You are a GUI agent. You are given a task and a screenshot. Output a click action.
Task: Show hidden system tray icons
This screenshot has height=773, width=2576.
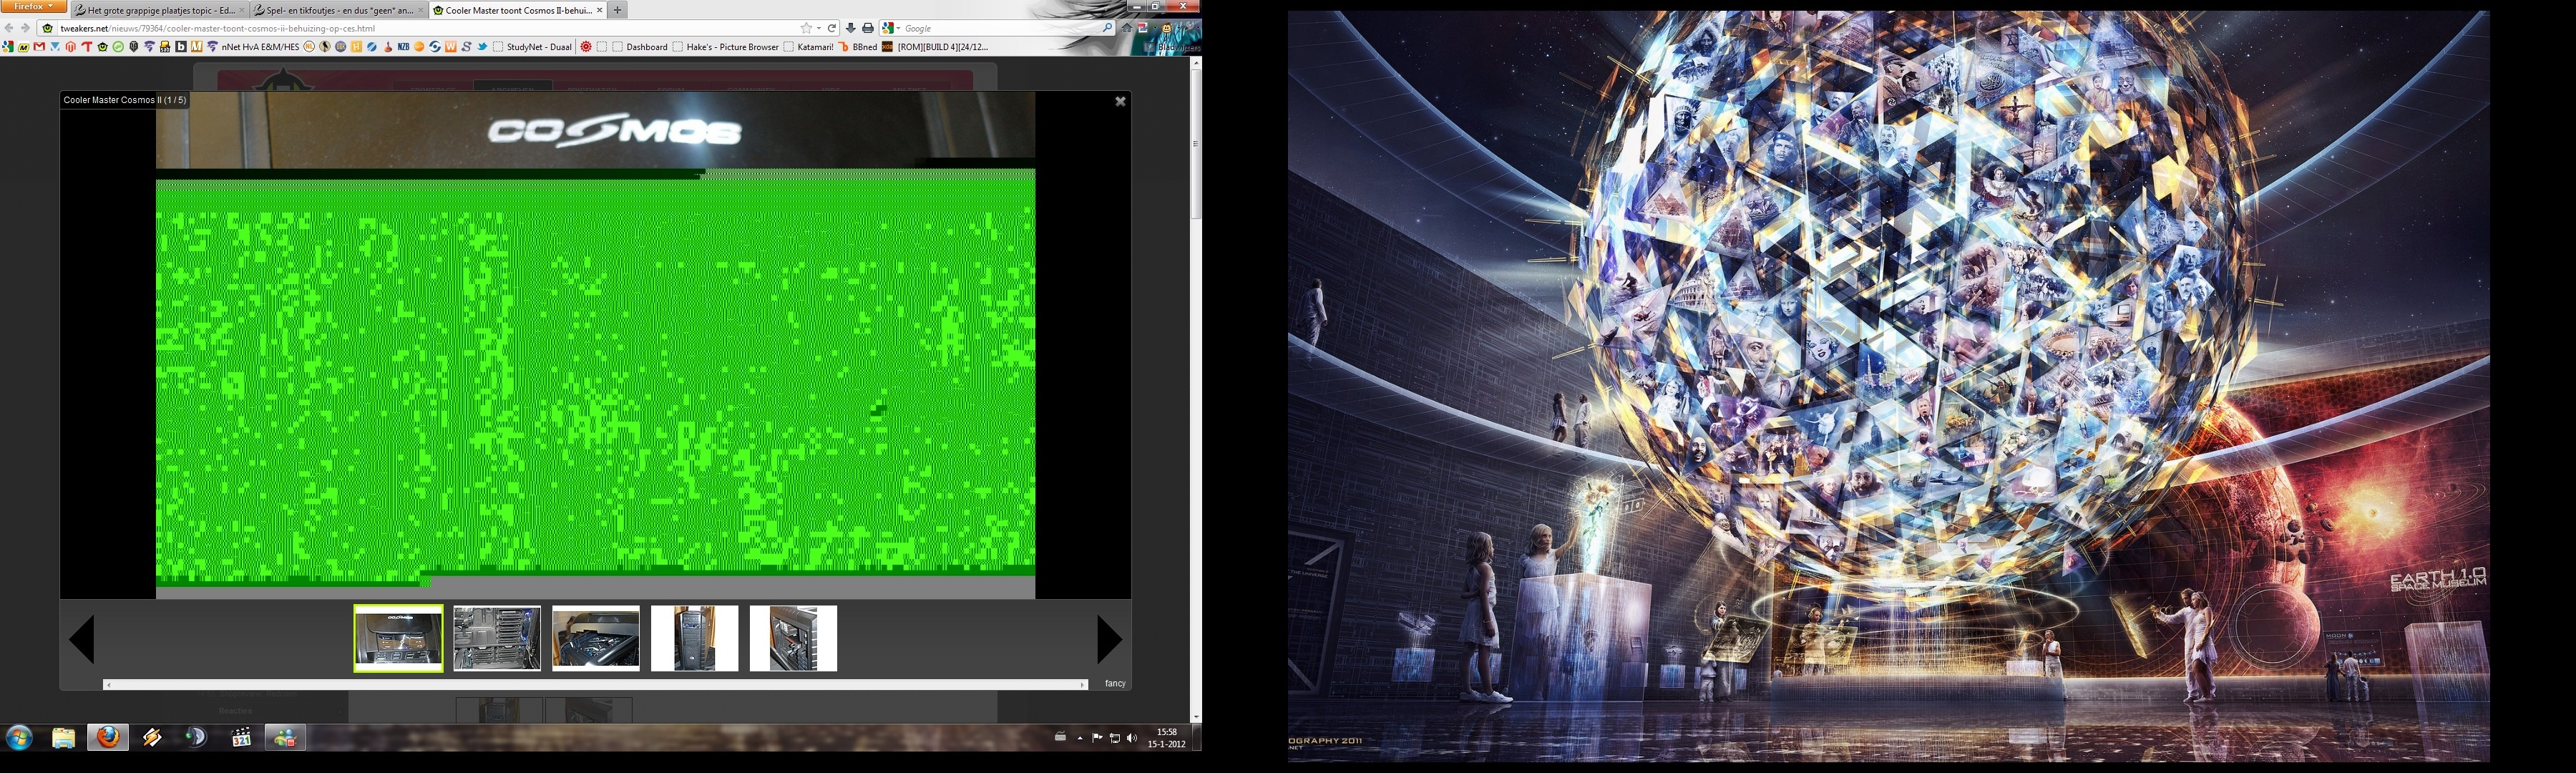coord(1080,738)
